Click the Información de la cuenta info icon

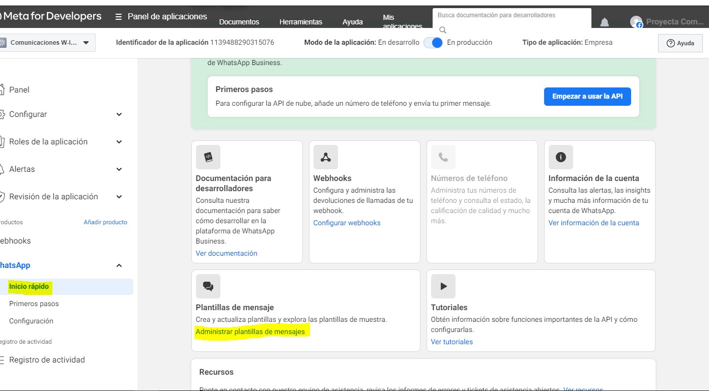pyautogui.click(x=561, y=157)
